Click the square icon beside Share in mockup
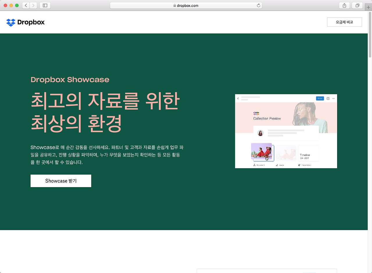This screenshot has height=273, width=372. click(328, 98)
